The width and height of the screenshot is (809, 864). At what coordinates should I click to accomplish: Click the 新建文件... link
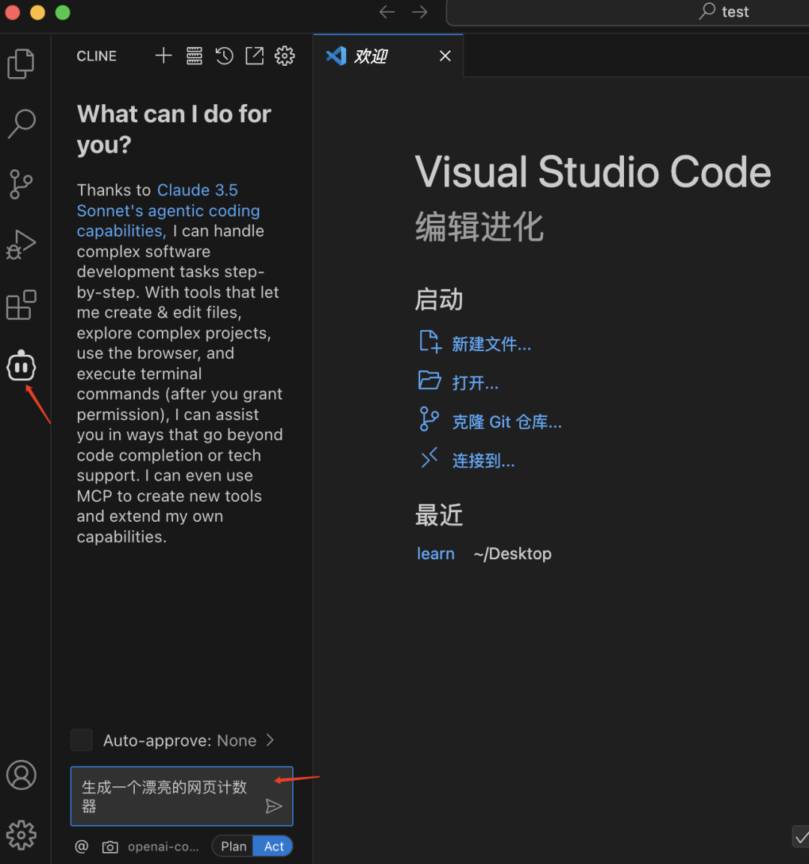[491, 344]
